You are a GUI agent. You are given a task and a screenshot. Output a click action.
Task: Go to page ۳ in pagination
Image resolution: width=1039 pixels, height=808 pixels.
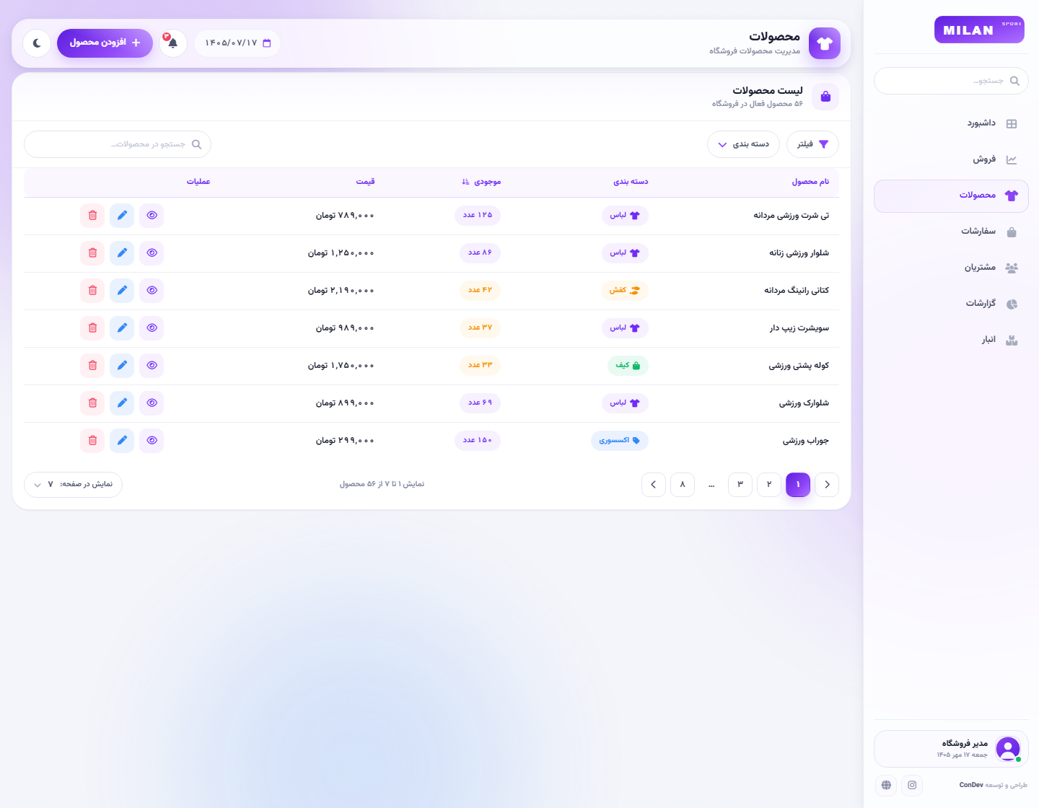coord(740,485)
